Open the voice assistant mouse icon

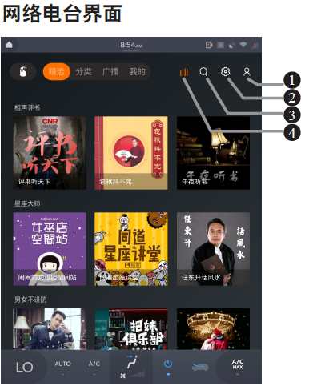point(23,72)
